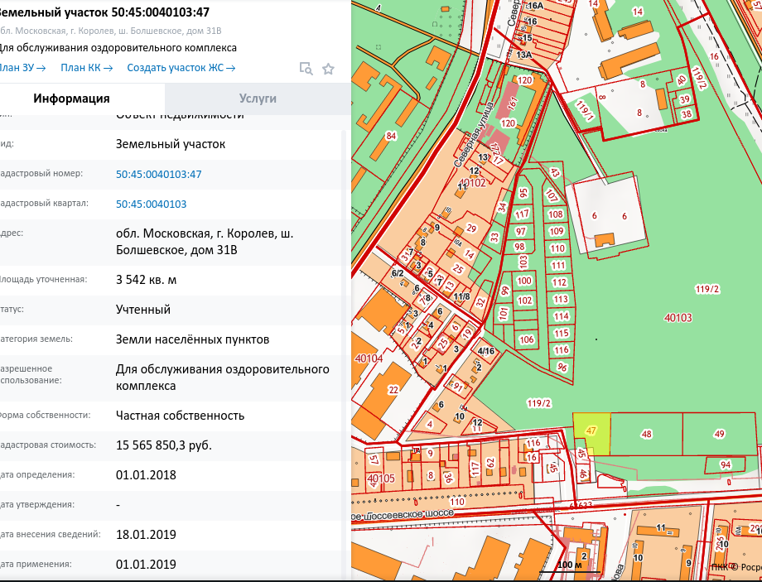The width and height of the screenshot is (762, 582).
Task: Click road parcel 110 on the map
Action: click(x=456, y=502)
